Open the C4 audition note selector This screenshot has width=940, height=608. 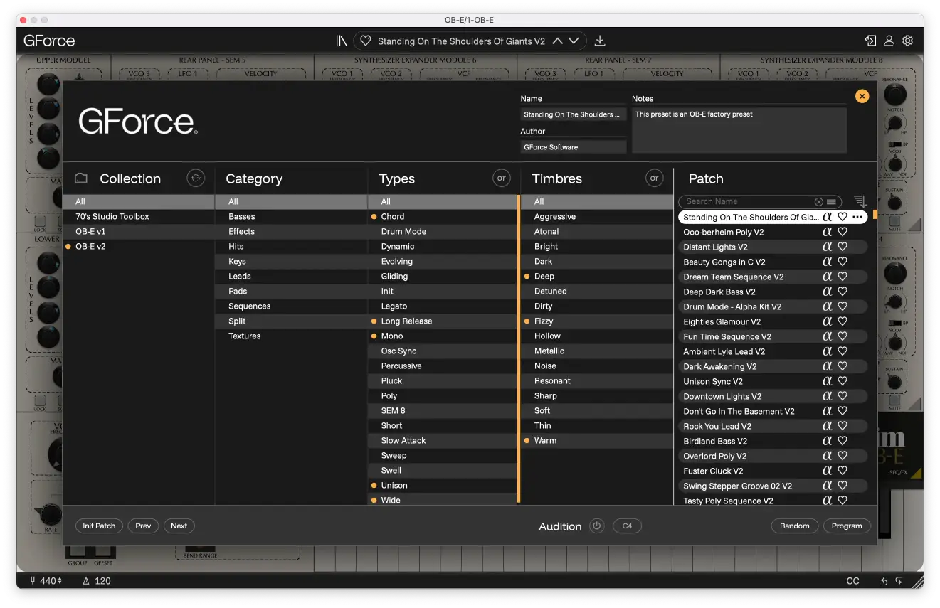627,526
